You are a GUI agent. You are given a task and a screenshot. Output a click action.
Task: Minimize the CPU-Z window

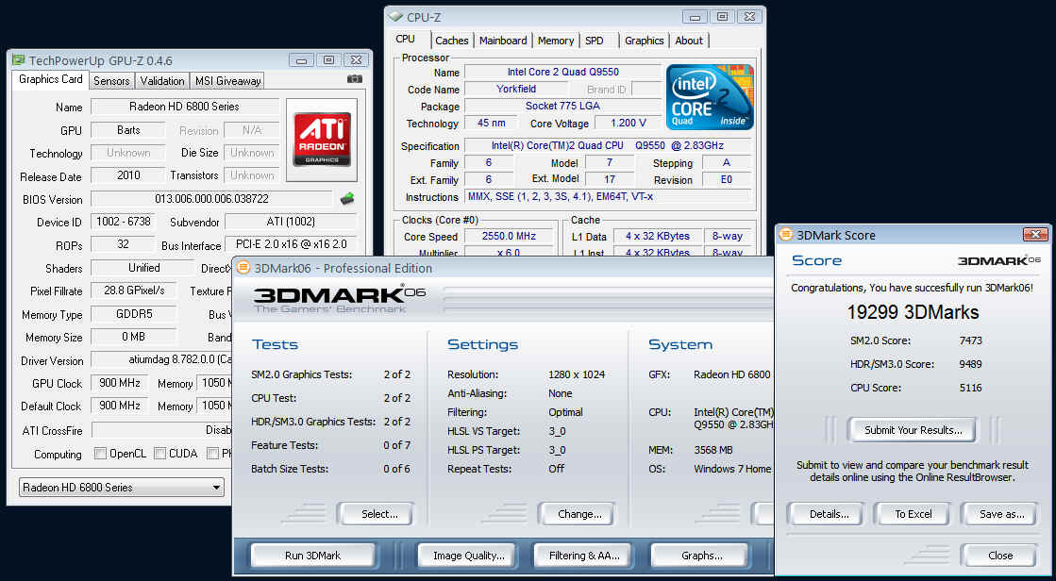(x=695, y=18)
